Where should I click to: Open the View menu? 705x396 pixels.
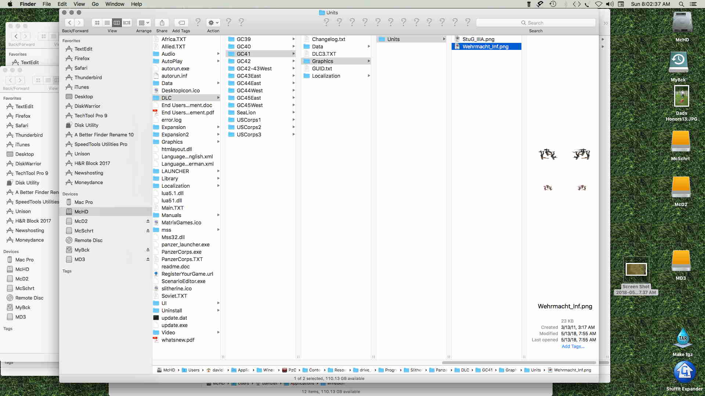tap(79, 4)
